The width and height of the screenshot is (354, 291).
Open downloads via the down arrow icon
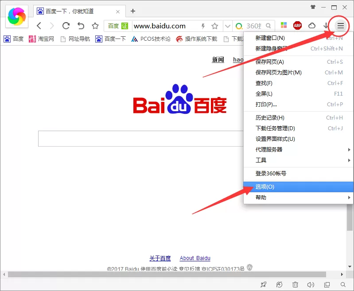[326, 26]
